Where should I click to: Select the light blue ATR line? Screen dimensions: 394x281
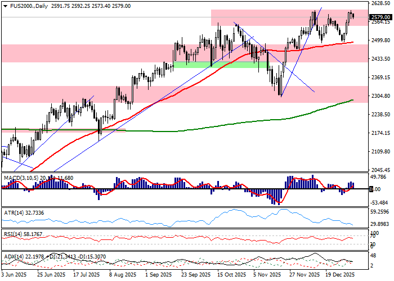(236, 211)
